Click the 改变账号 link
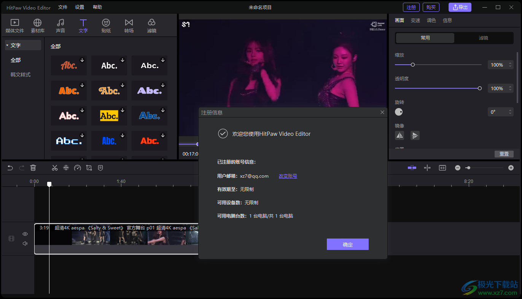522x299 pixels. coord(288,176)
